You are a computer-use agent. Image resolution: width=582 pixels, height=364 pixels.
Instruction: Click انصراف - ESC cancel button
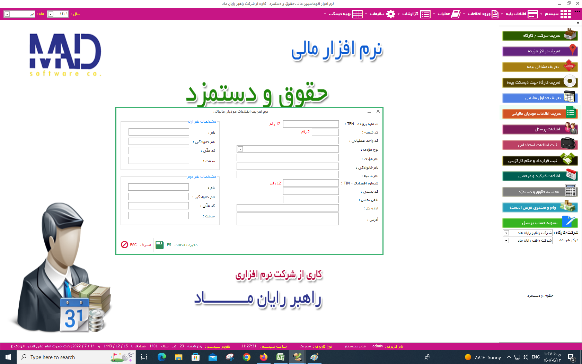[x=136, y=245]
